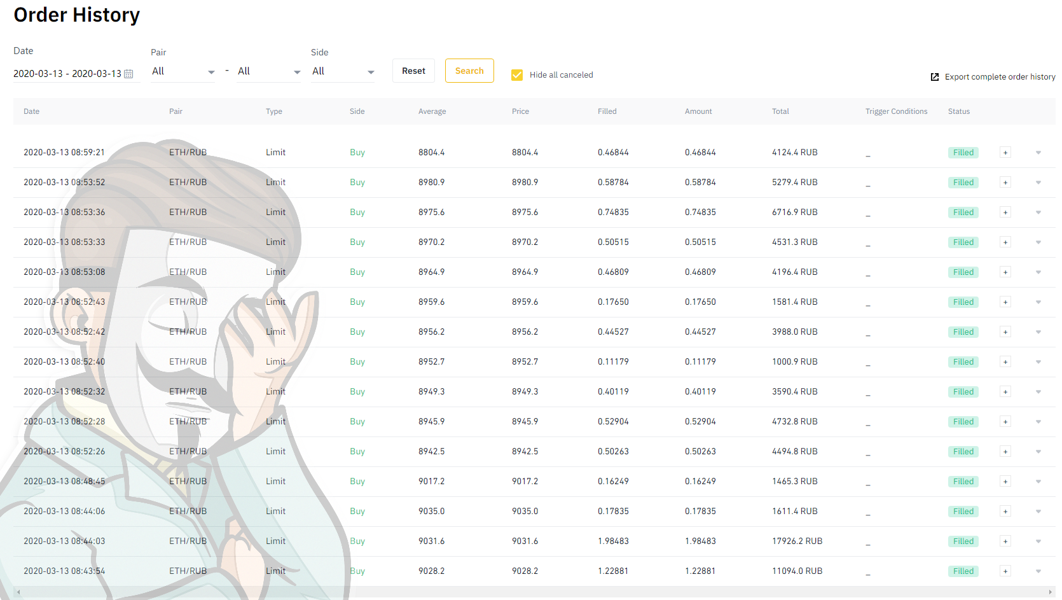Expand details plus icon for 08:53:36 order

(1005, 213)
